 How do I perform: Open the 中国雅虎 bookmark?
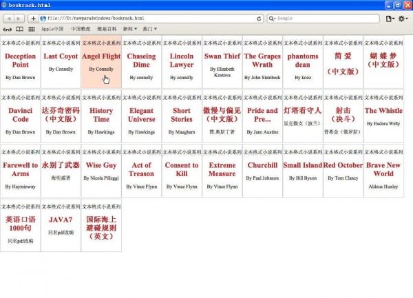click(81, 29)
